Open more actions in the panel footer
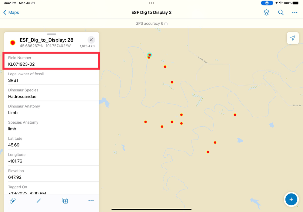This screenshot has width=303, height=212. (91, 201)
